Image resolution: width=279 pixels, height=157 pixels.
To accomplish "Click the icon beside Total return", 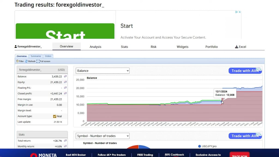I will coord(65,141).
